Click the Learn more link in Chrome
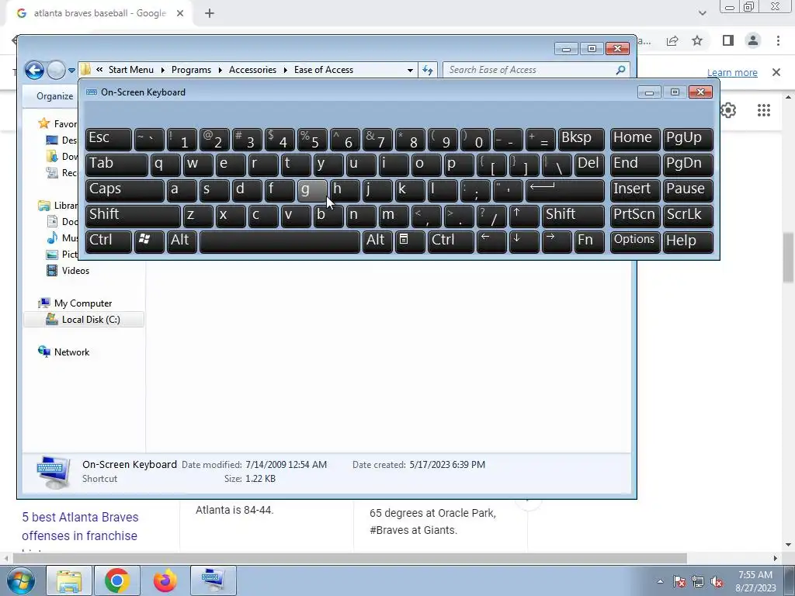The image size is (795, 596). point(732,72)
